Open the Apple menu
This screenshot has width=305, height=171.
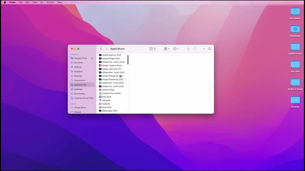pos(5,2)
